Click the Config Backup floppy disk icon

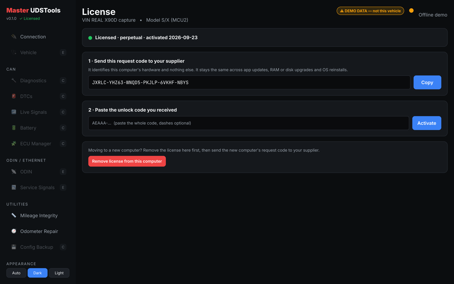(14, 247)
